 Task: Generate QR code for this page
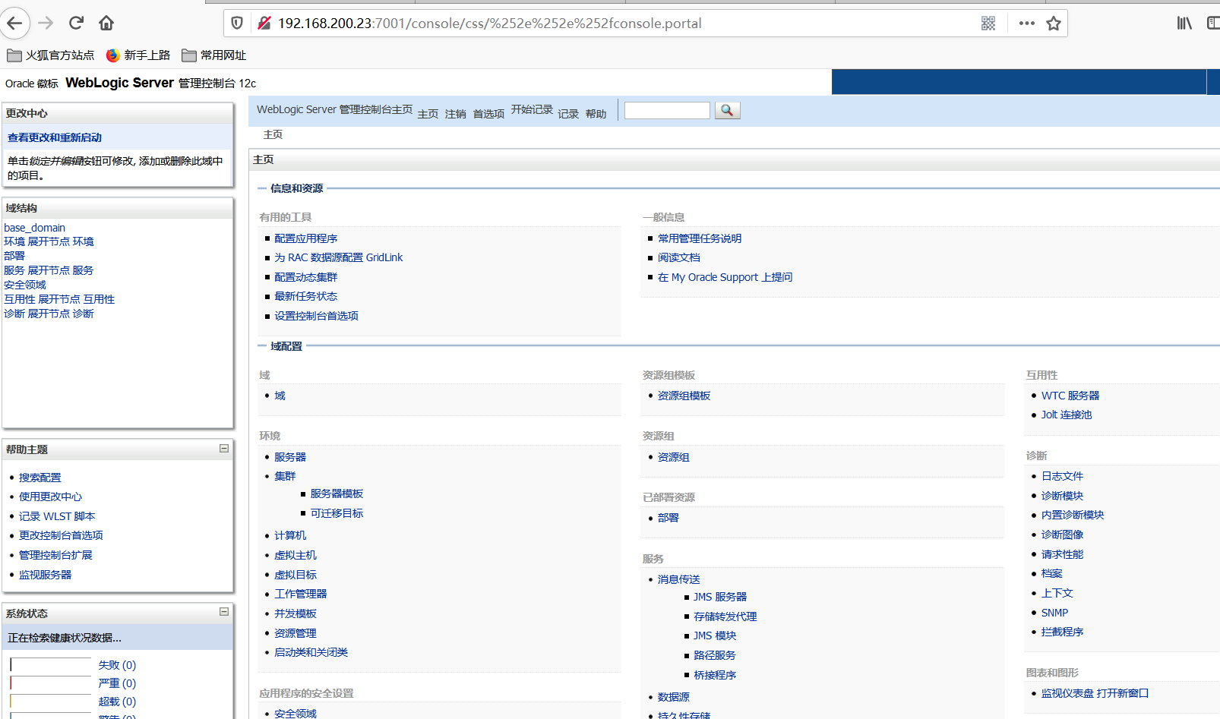988,23
